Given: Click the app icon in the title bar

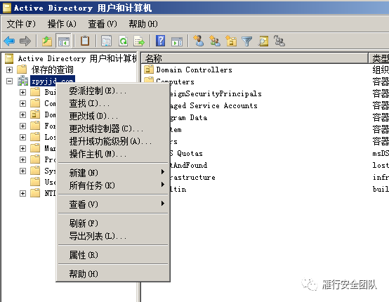Looking at the screenshot, I should 7,8.
